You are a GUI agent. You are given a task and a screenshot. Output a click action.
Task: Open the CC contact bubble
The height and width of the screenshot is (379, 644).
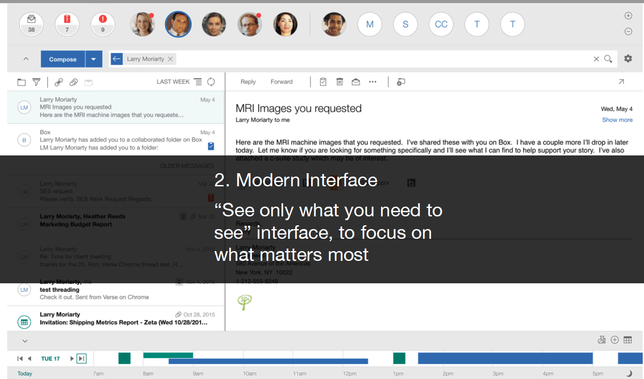441,24
